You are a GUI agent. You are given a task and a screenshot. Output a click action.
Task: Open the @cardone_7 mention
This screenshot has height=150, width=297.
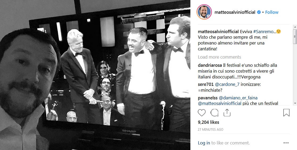tap(227, 84)
